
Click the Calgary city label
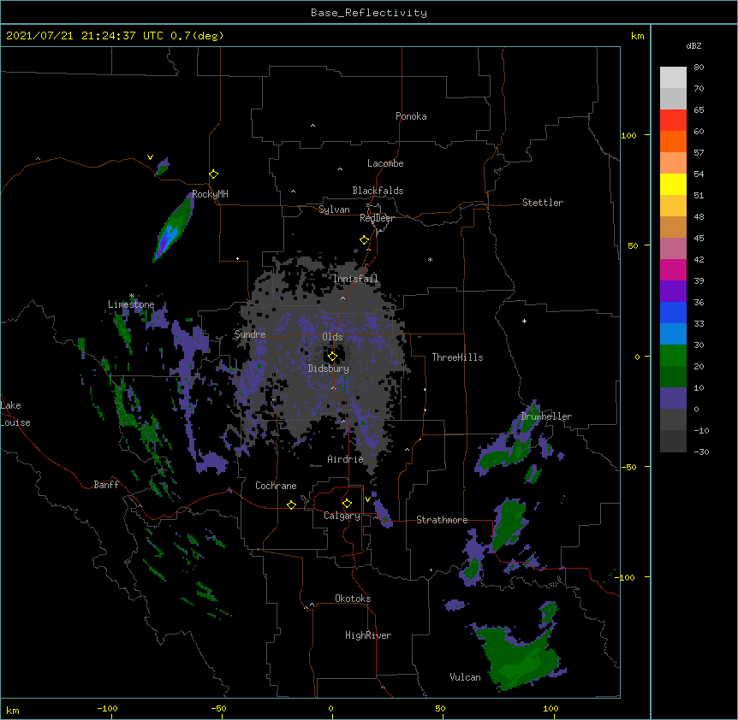pyautogui.click(x=342, y=516)
